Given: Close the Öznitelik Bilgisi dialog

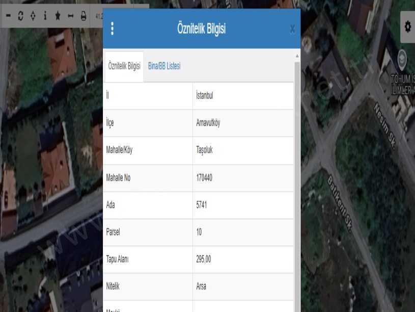Looking at the screenshot, I should [x=292, y=29].
